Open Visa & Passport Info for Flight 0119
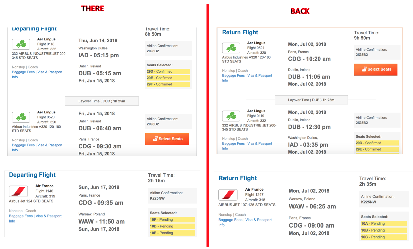 (260, 144)
